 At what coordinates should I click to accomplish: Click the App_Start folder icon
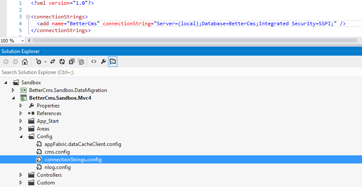[x=31, y=121]
